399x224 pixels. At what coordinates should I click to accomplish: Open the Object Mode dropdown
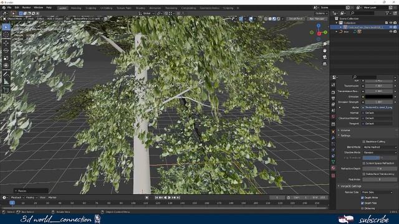[14, 19]
